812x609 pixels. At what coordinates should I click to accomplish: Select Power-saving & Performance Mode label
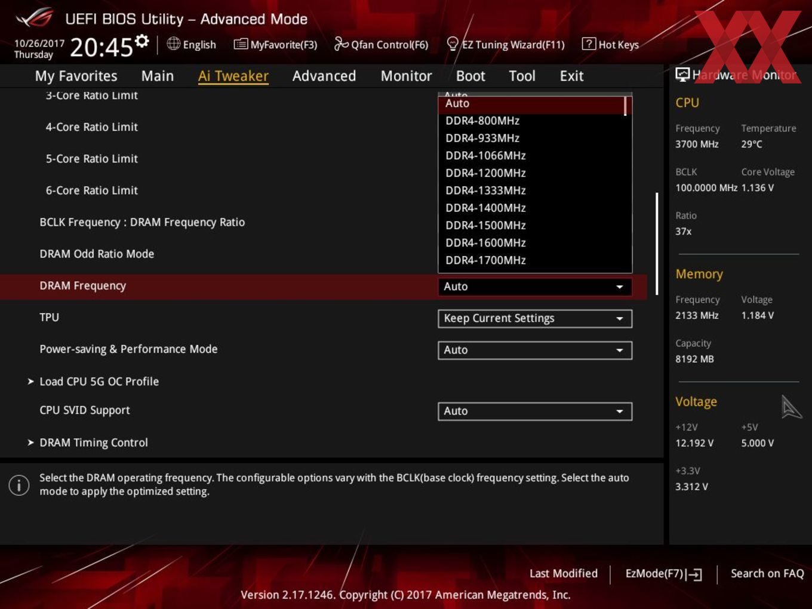pyautogui.click(x=128, y=349)
